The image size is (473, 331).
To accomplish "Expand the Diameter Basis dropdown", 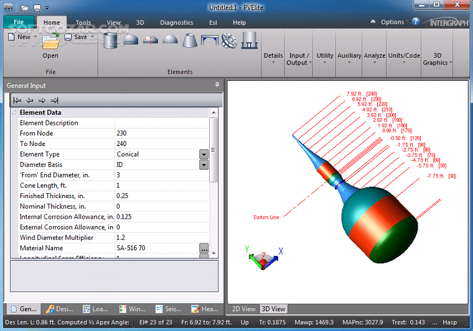I will [x=204, y=165].
